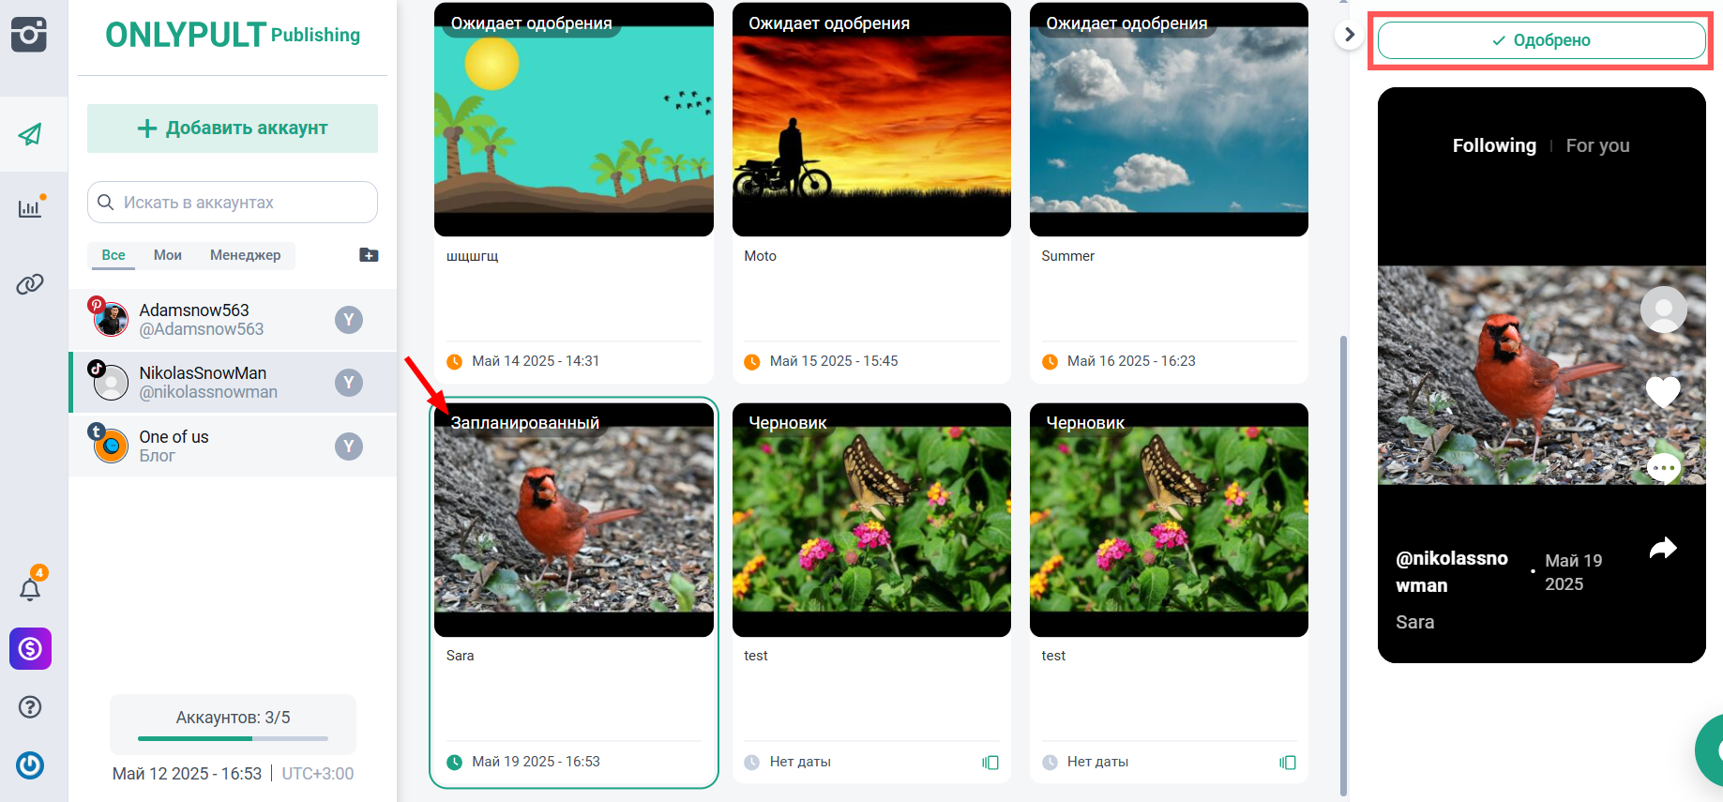Click the Одобрено button
Screen dimensions: 1723x802
[x=1541, y=40]
